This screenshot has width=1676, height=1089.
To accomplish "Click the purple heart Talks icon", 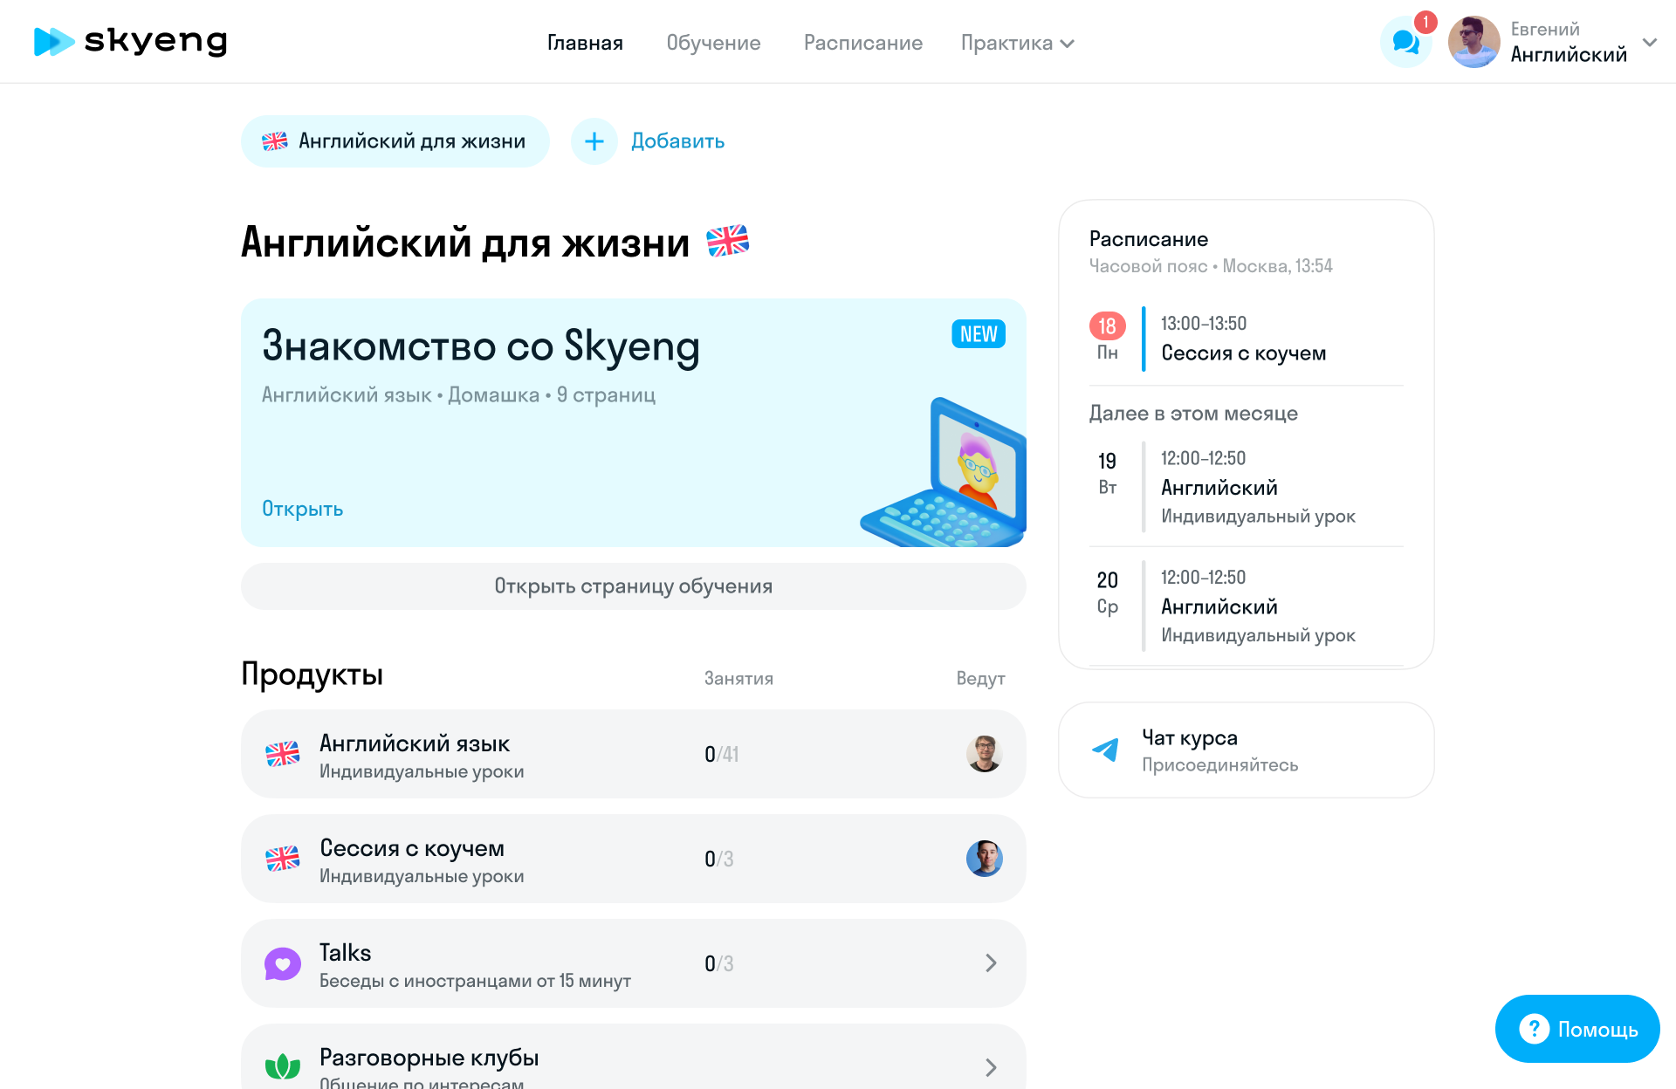I will tap(282, 963).
